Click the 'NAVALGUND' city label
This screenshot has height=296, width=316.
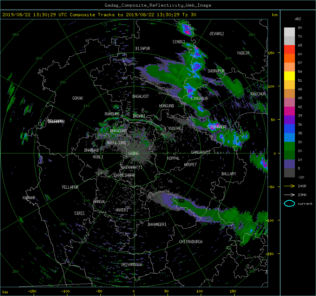(116, 143)
